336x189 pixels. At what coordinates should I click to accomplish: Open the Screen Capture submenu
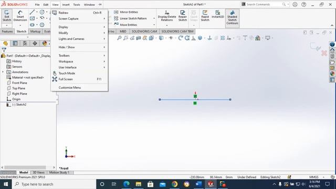[x=79, y=19]
